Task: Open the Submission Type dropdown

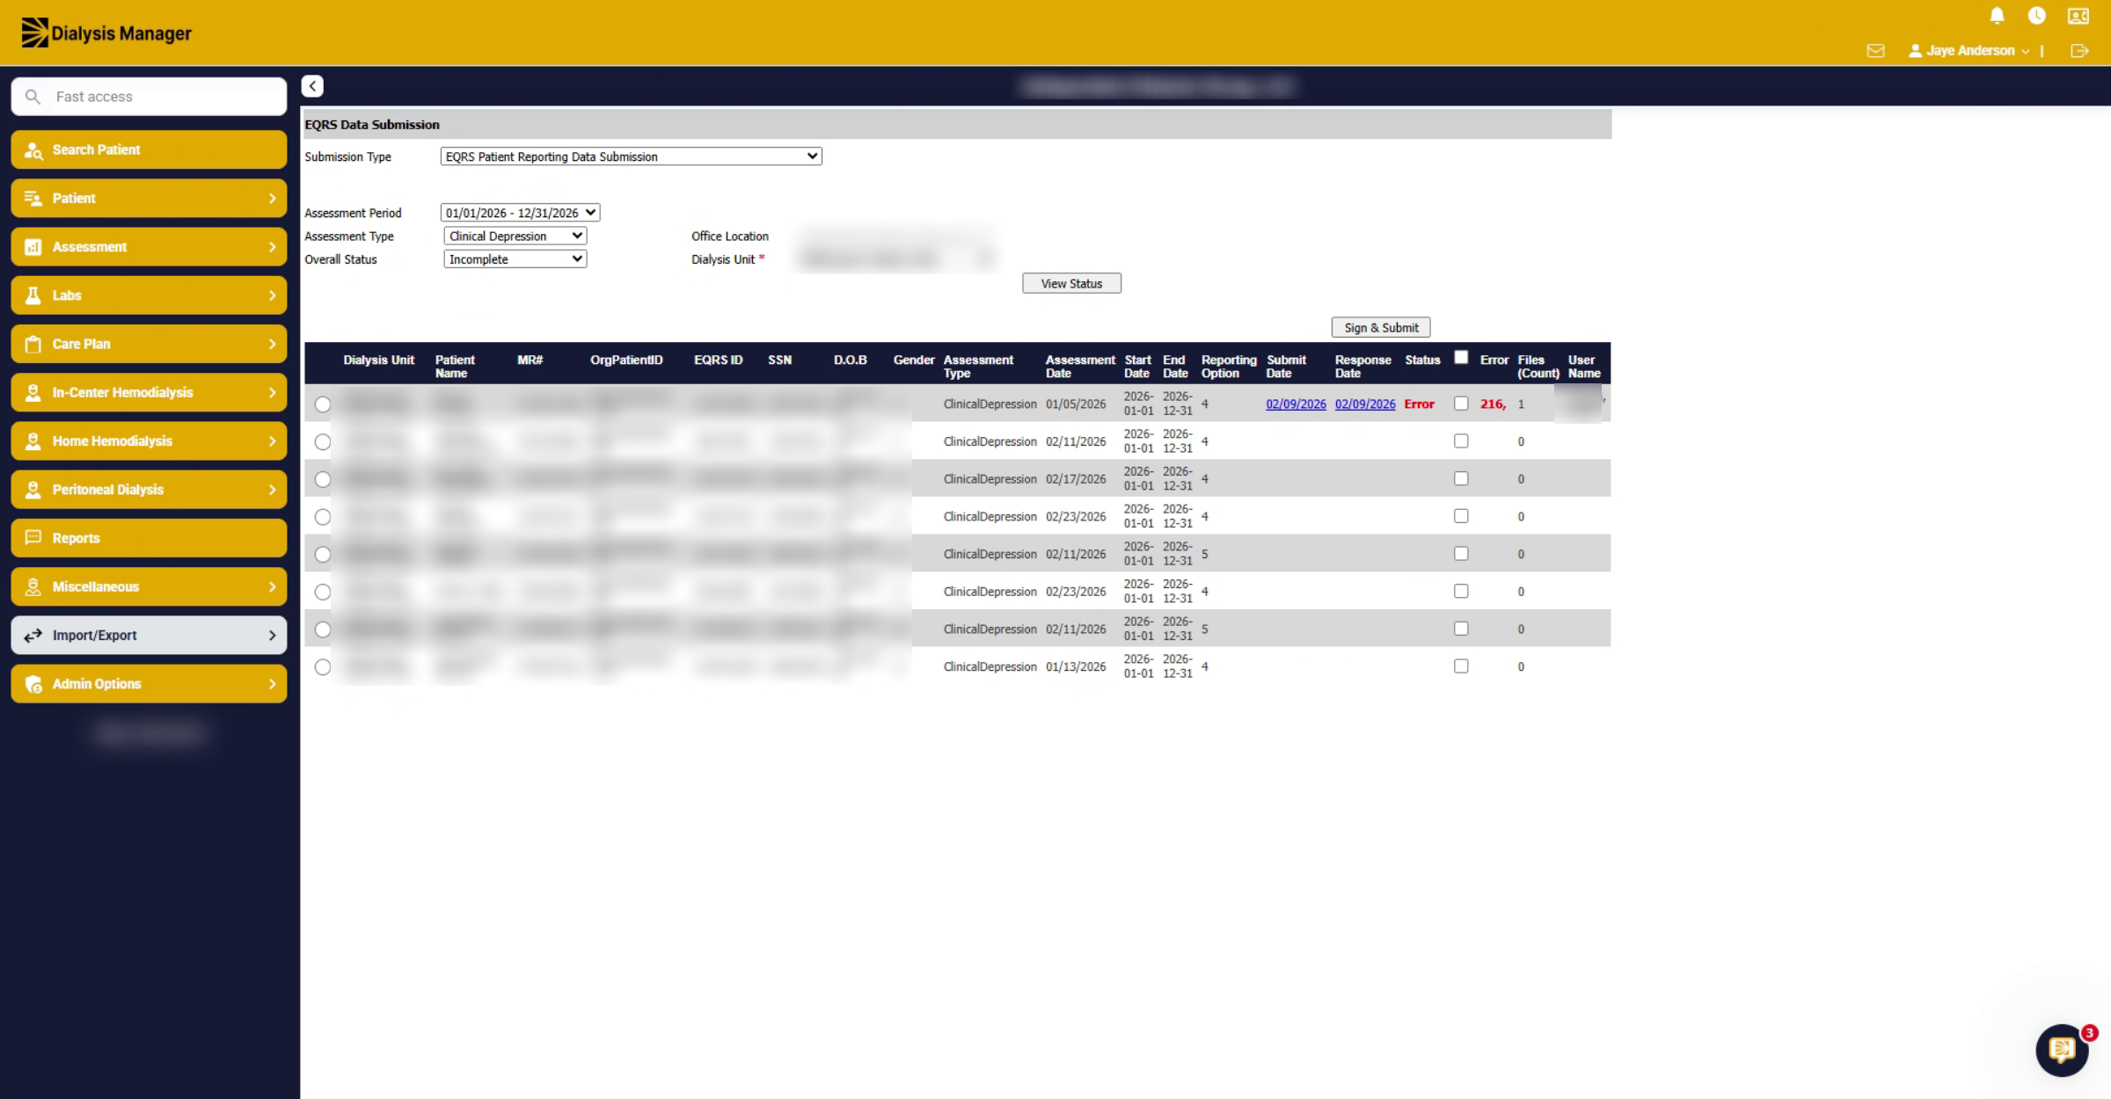Action: (x=631, y=156)
